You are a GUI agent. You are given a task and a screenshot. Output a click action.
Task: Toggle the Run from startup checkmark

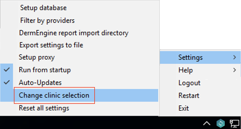8,70
